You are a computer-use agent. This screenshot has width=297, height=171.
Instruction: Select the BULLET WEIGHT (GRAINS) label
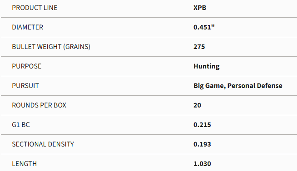[51, 47]
